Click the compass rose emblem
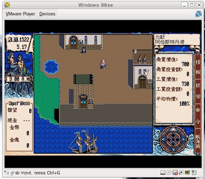Viewport: 205px width, 179px height. [173, 139]
